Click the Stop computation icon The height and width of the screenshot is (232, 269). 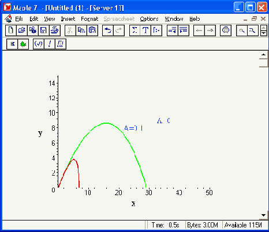(x=226, y=31)
